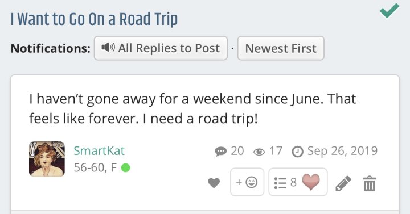
Task: Delete the post with trash icon
Action: coord(370,183)
